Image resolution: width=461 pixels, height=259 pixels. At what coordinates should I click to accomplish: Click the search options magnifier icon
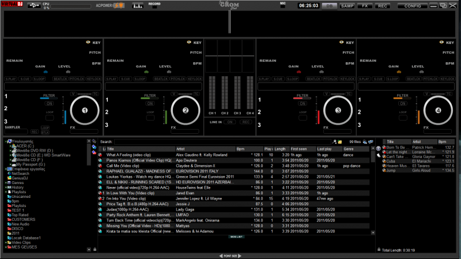click(x=334, y=142)
